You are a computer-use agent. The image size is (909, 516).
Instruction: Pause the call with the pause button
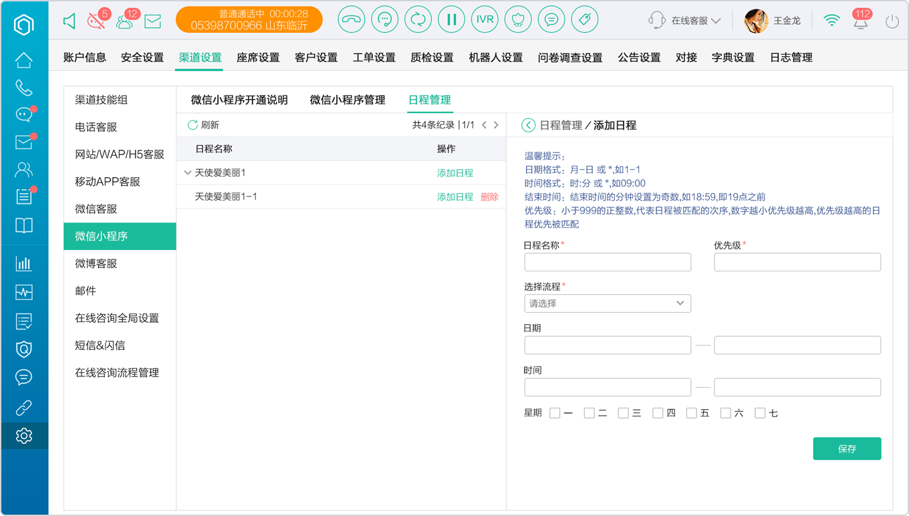[x=451, y=20]
